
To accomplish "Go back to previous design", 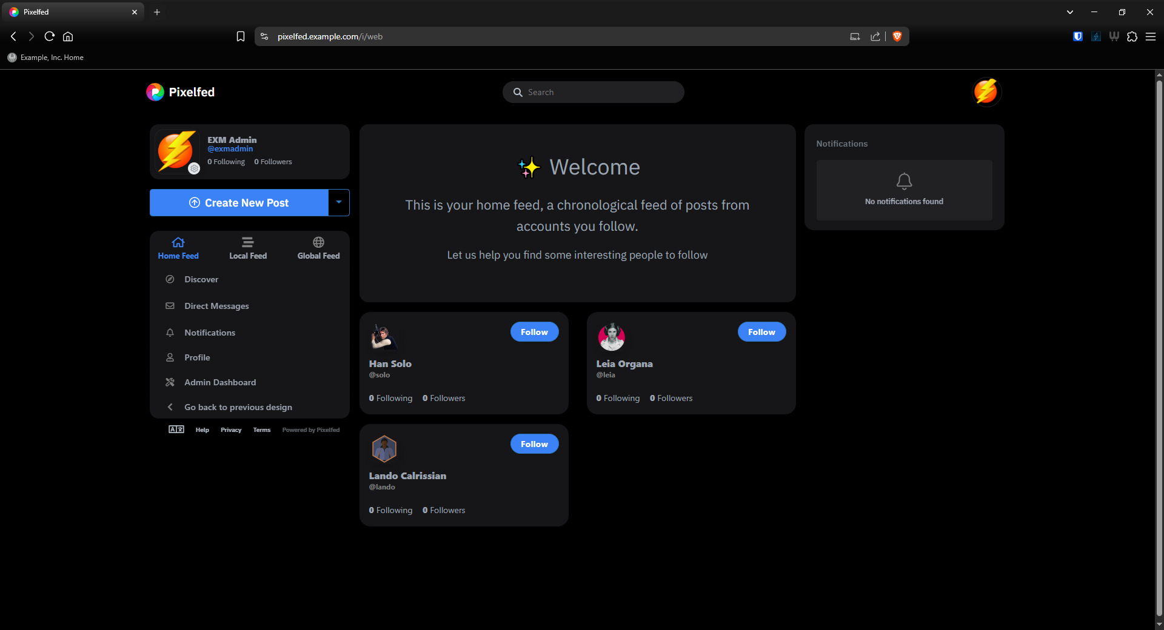I will 238,407.
